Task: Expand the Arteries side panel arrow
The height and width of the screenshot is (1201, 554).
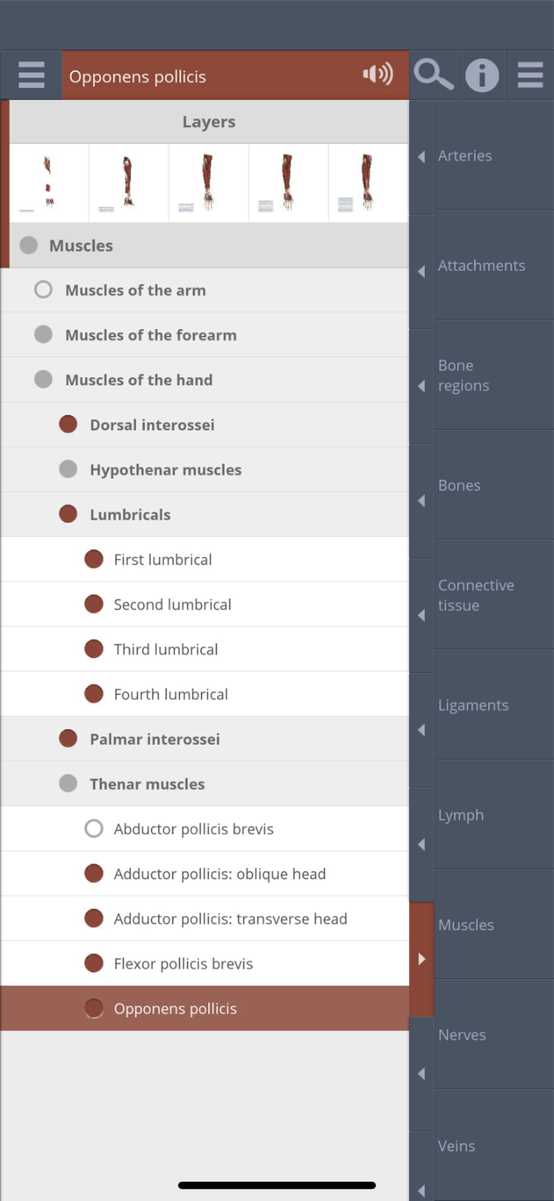Action: [x=421, y=157]
